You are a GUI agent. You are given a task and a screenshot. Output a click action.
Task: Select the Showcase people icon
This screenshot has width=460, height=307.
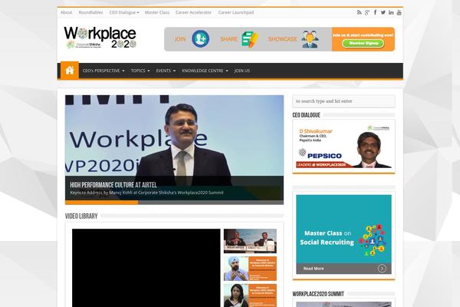[310, 39]
